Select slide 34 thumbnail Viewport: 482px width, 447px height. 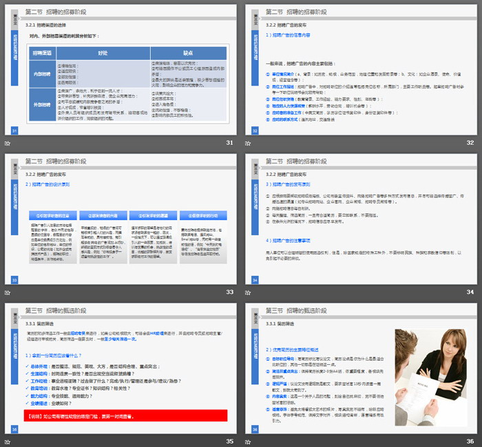[x=363, y=218]
